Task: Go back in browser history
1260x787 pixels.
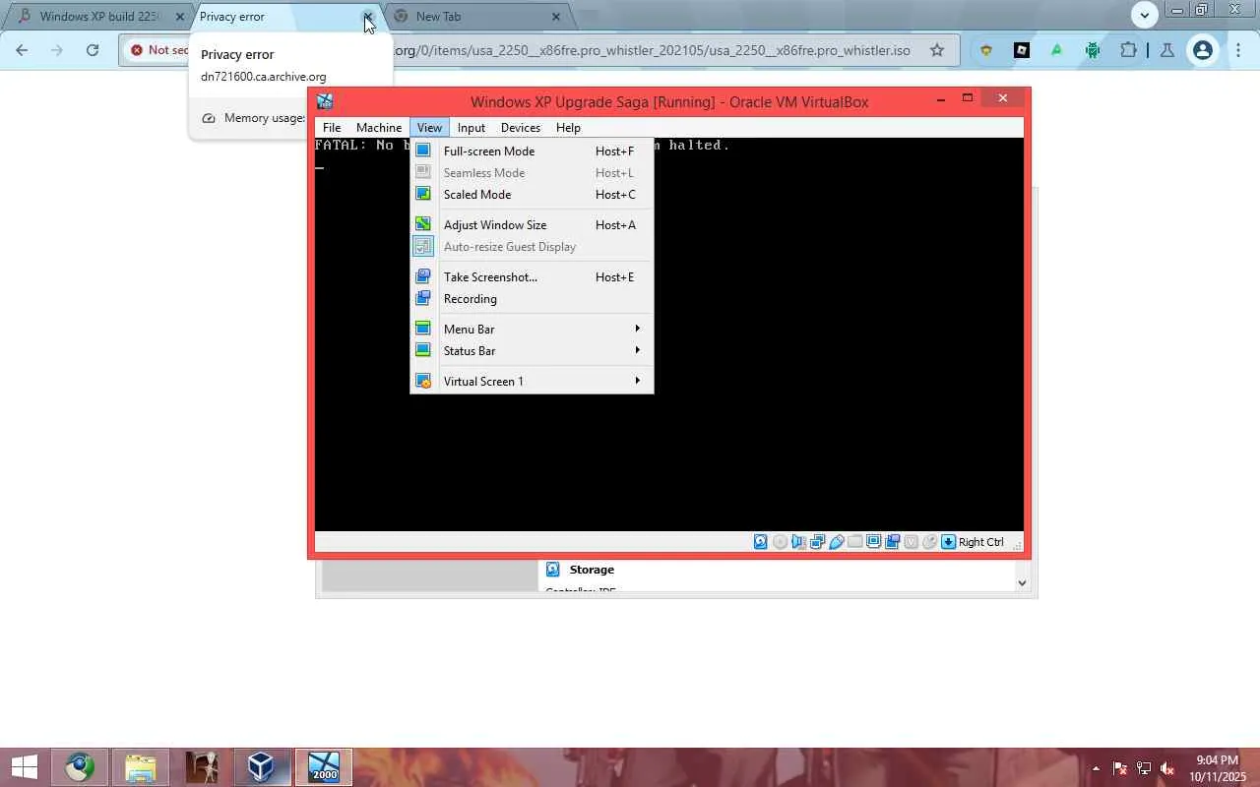Action: coord(22,50)
